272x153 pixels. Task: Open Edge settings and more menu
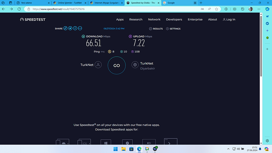[x=259, y=9]
